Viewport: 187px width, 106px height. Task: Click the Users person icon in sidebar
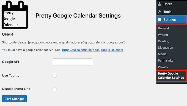[x=159, y=4]
